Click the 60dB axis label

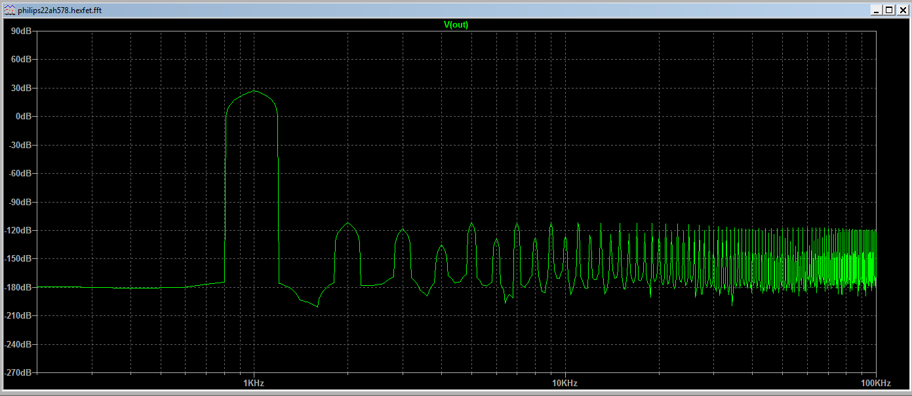(x=22, y=59)
